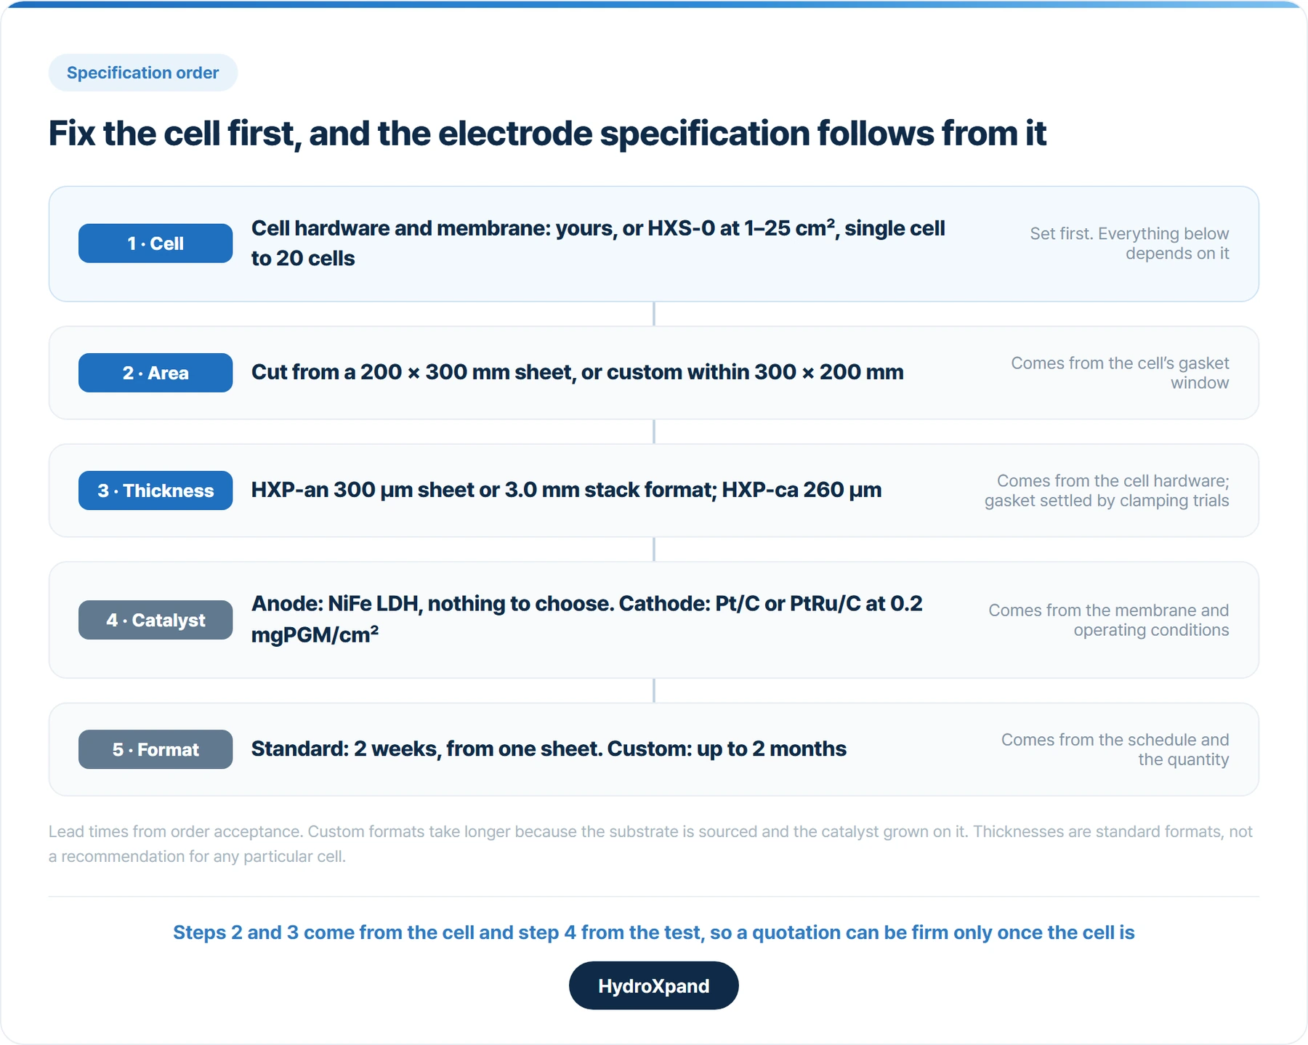
Task: Click the cell hardware and membrane description
Action: tap(598, 243)
